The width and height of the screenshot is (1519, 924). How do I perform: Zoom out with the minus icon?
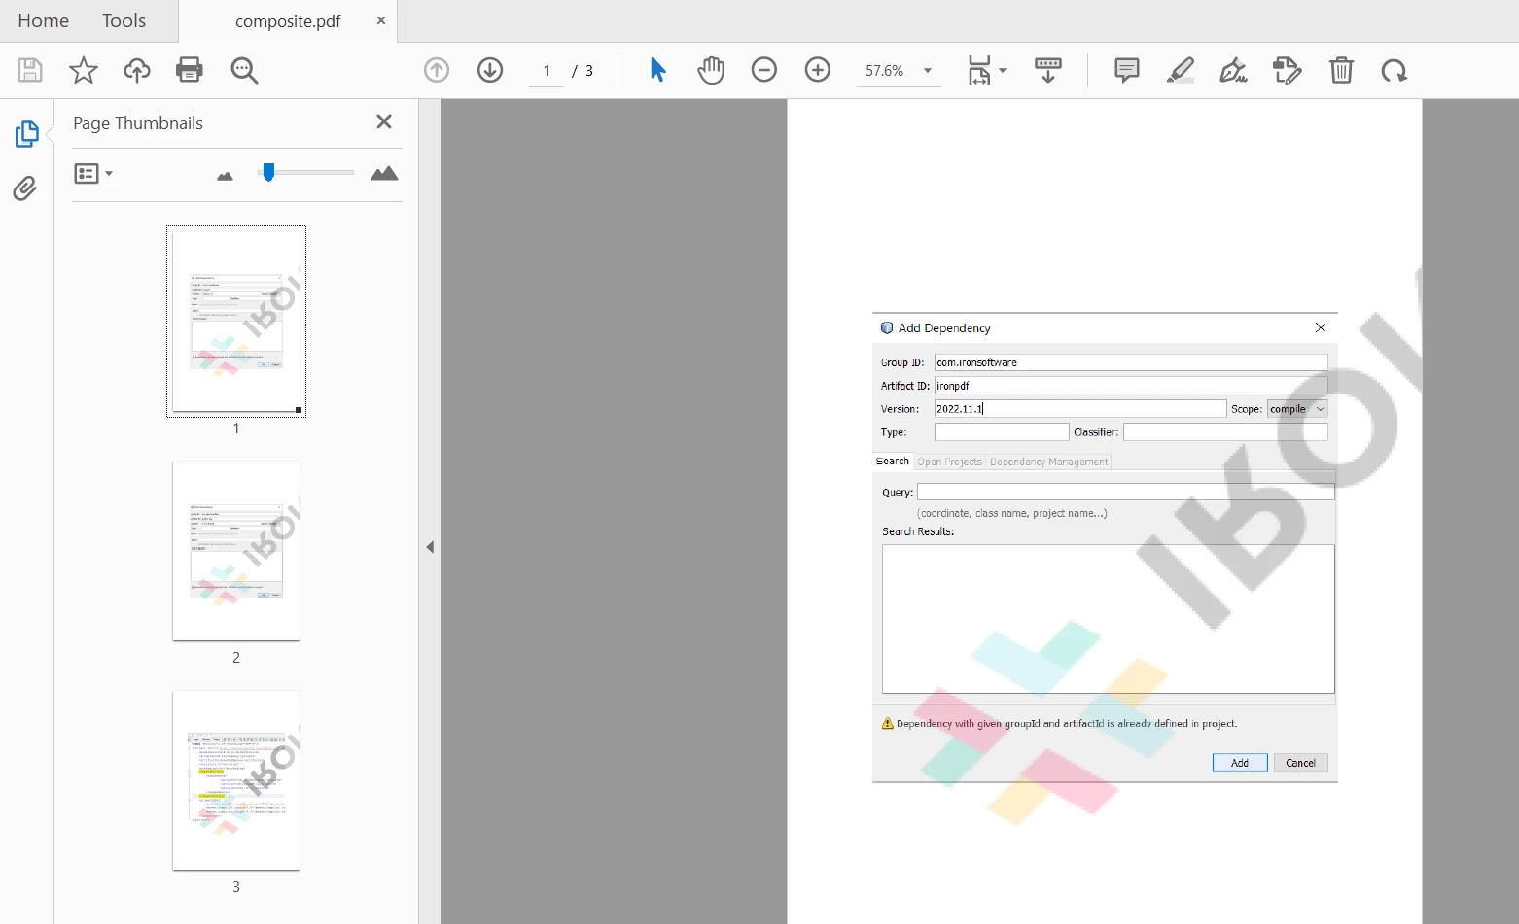point(764,70)
